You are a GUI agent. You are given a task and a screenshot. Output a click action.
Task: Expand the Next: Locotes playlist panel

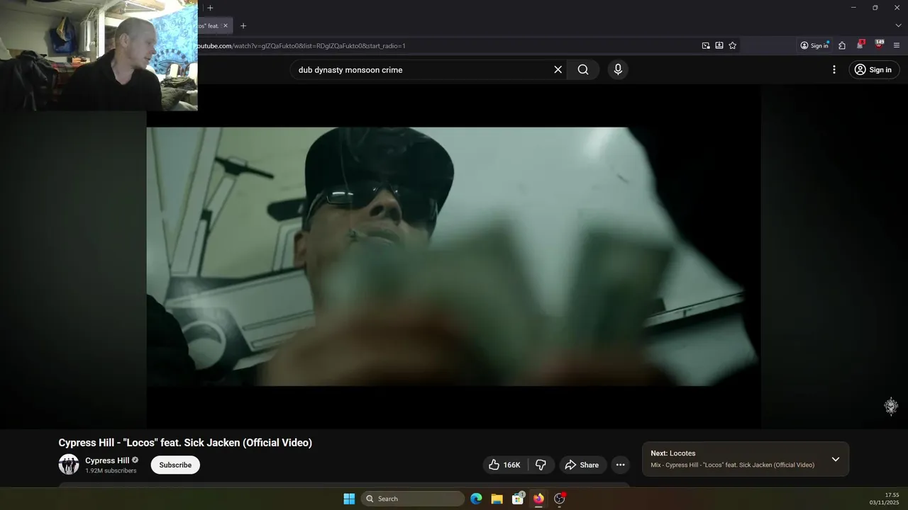point(836,459)
